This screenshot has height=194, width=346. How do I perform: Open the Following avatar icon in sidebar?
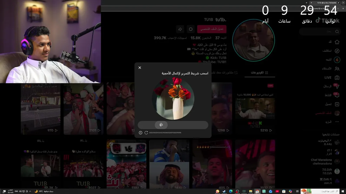pyautogui.click(x=337, y=60)
